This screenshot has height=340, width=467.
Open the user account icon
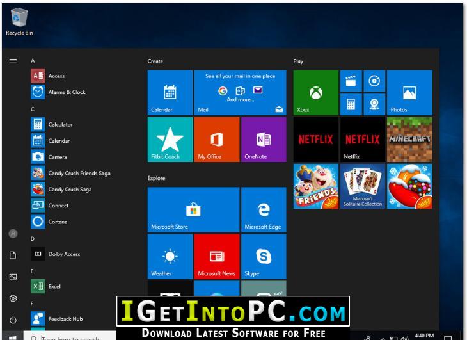pos(13,234)
